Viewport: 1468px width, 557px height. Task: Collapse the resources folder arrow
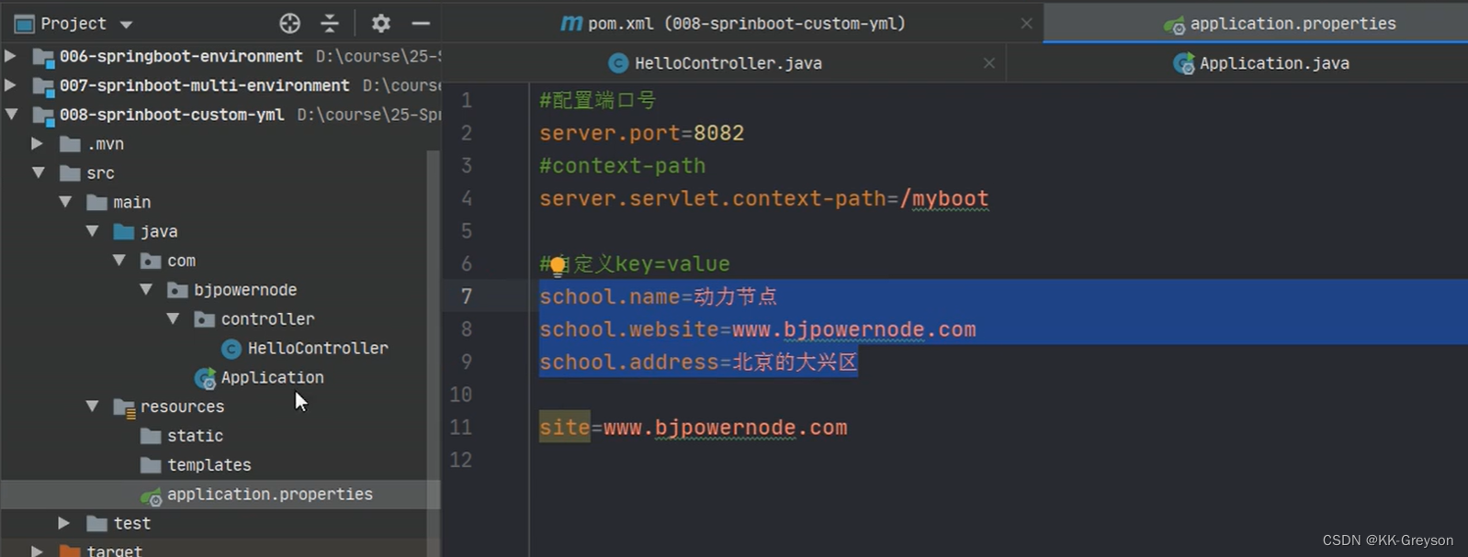pos(92,406)
